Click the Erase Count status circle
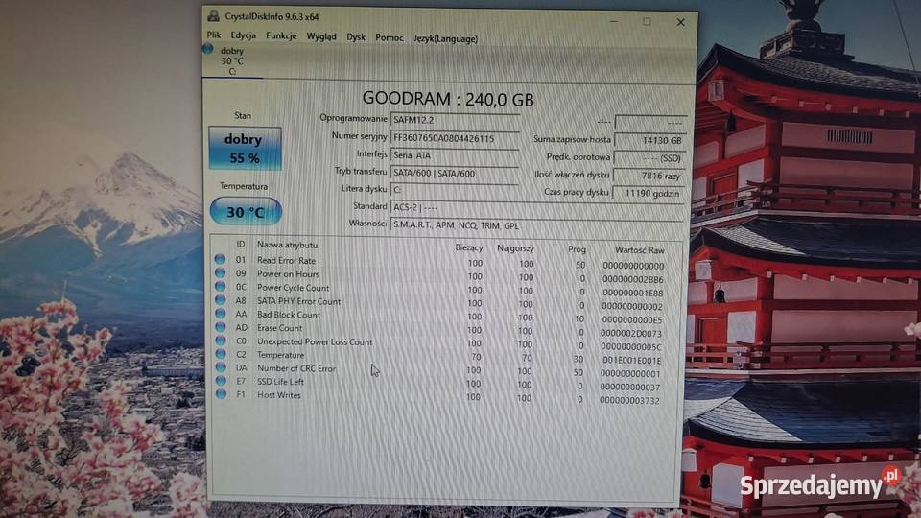 pos(220,327)
